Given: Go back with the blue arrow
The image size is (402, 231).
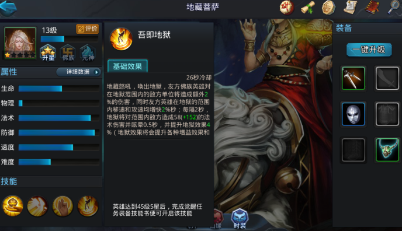Looking at the screenshot, I should (x=8, y=8).
